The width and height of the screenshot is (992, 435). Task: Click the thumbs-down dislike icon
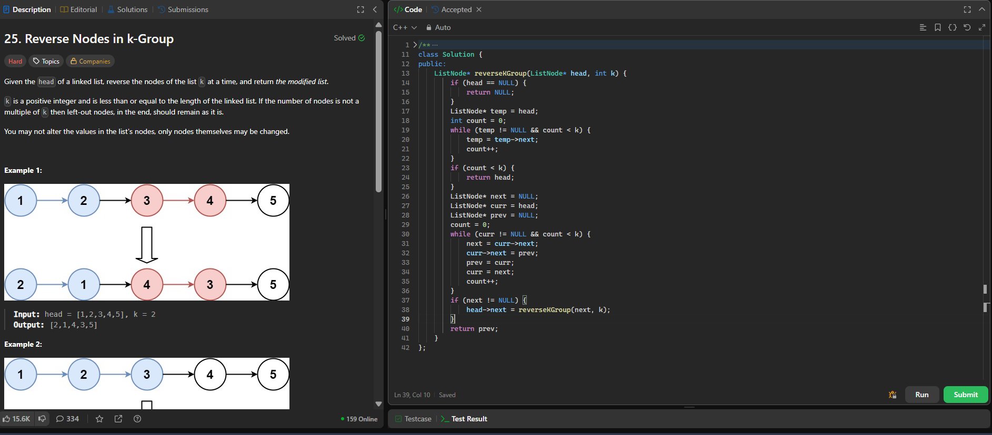[x=42, y=419]
